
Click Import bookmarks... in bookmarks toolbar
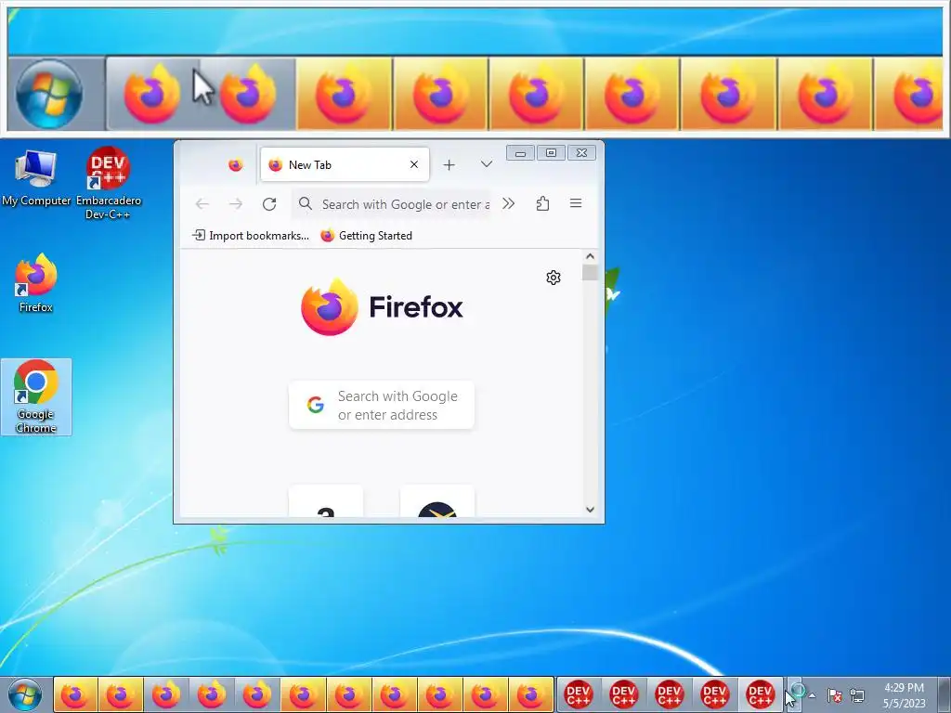tap(251, 235)
